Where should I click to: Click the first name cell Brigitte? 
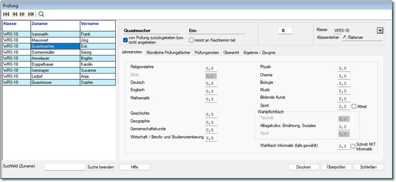point(98,58)
